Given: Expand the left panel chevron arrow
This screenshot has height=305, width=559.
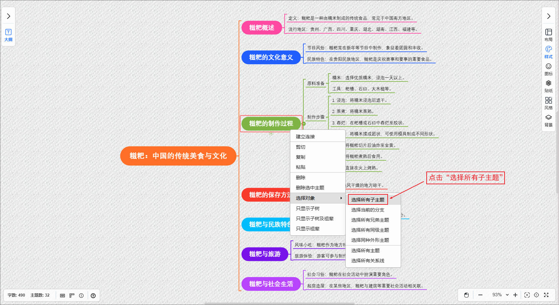Looking at the screenshot, I should point(8,16).
